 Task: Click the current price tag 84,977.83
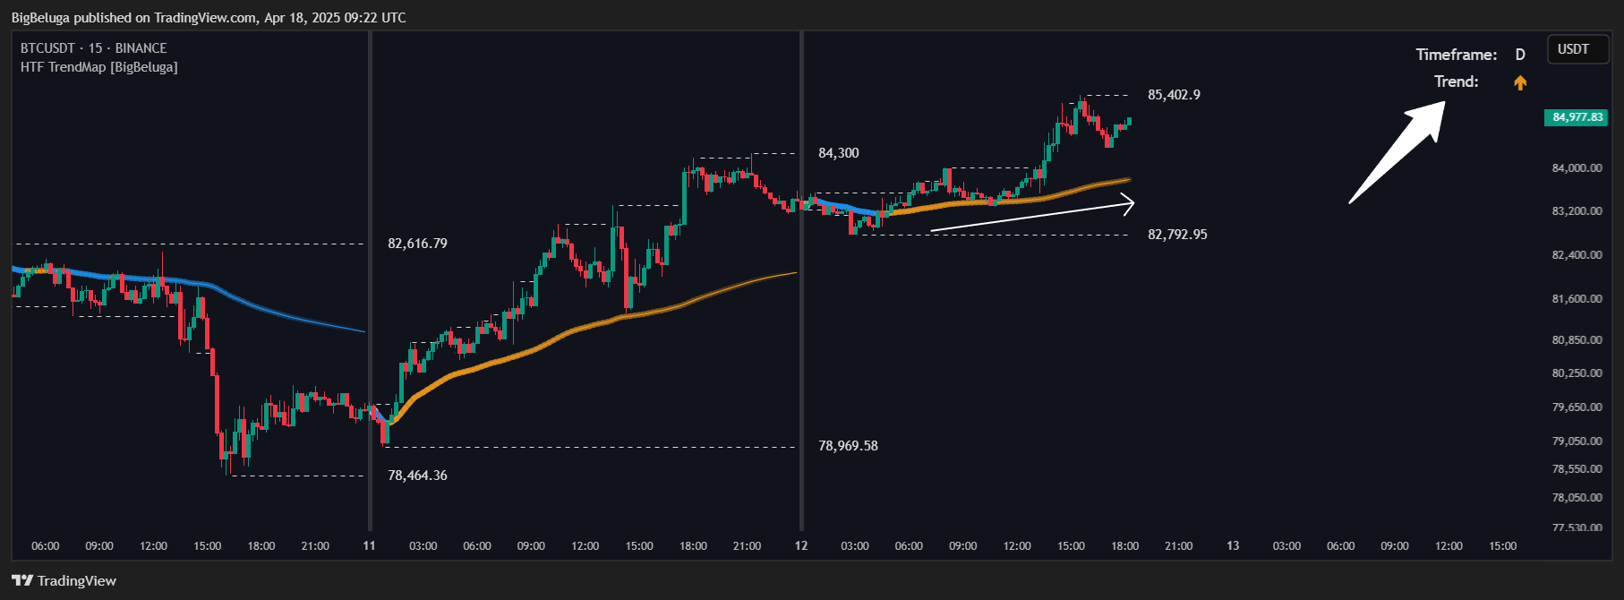[1577, 117]
